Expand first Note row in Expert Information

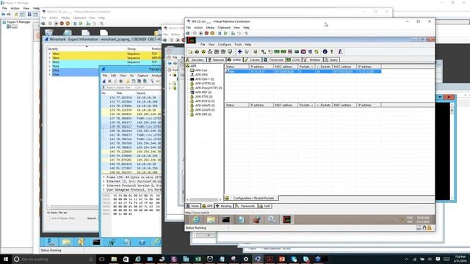[x=50, y=62]
